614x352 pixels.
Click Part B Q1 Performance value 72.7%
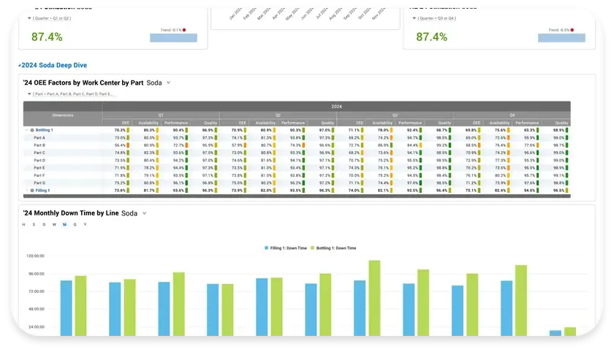178,145
